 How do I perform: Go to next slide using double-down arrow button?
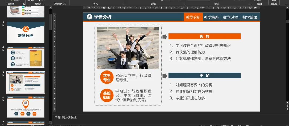(287, 109)
